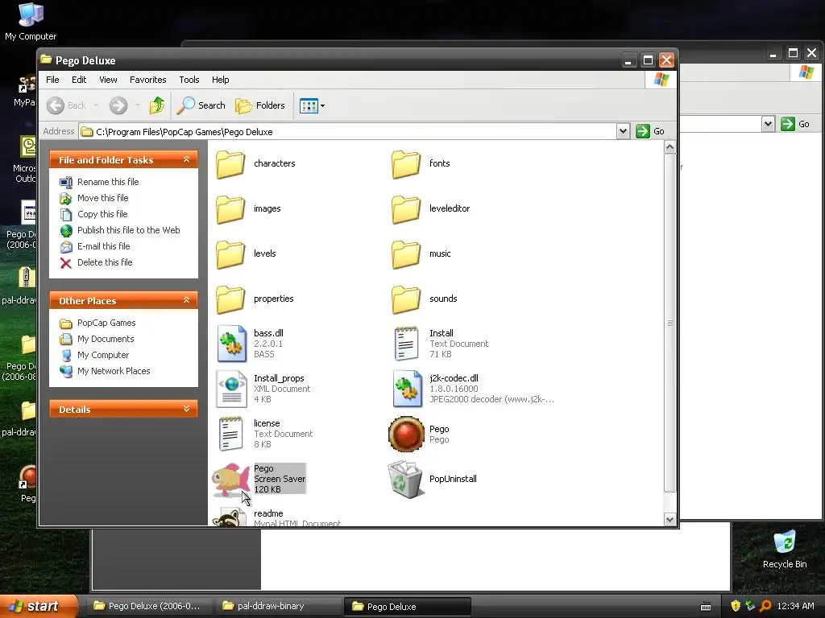This screenshot has height=618, width=825.
Task: Select the Install text document
Action: point(441,344)
